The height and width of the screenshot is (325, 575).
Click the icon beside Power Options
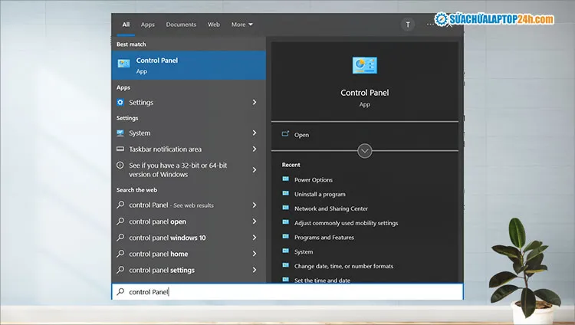286,179
